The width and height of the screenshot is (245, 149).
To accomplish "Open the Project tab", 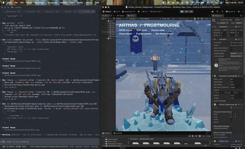I will click(106, 133).
